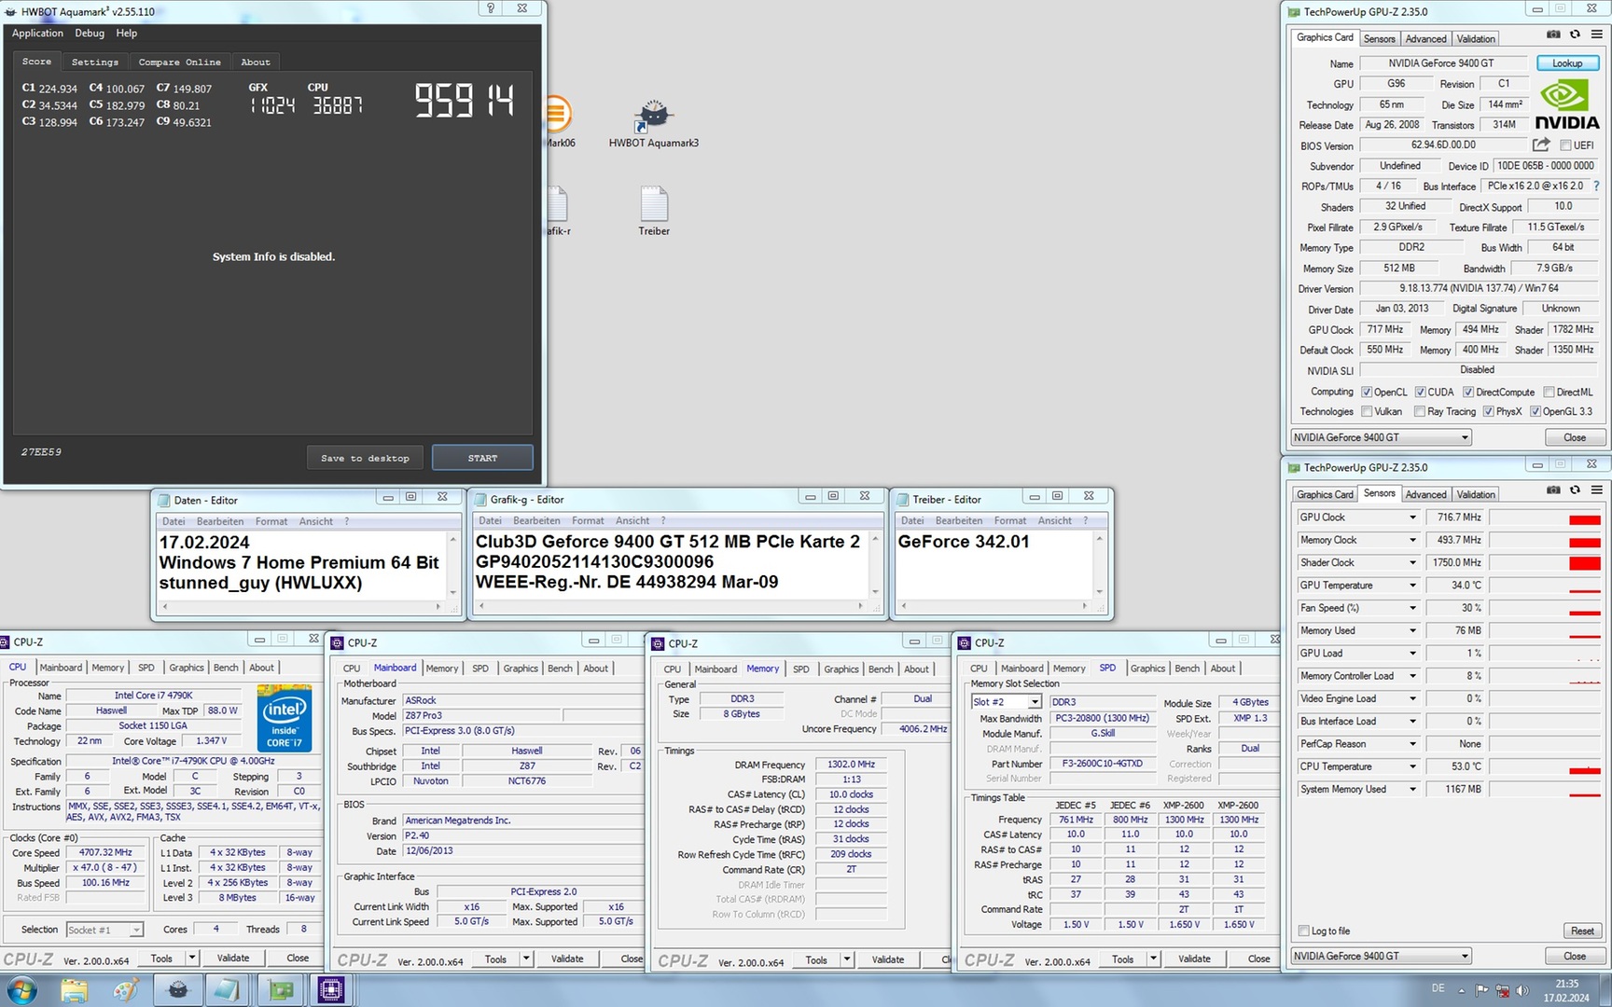The height and width of the screenshot is (1007, 1612).
Task: Open Format menu in Daten Editor
Action: click(x=271, y=521)
